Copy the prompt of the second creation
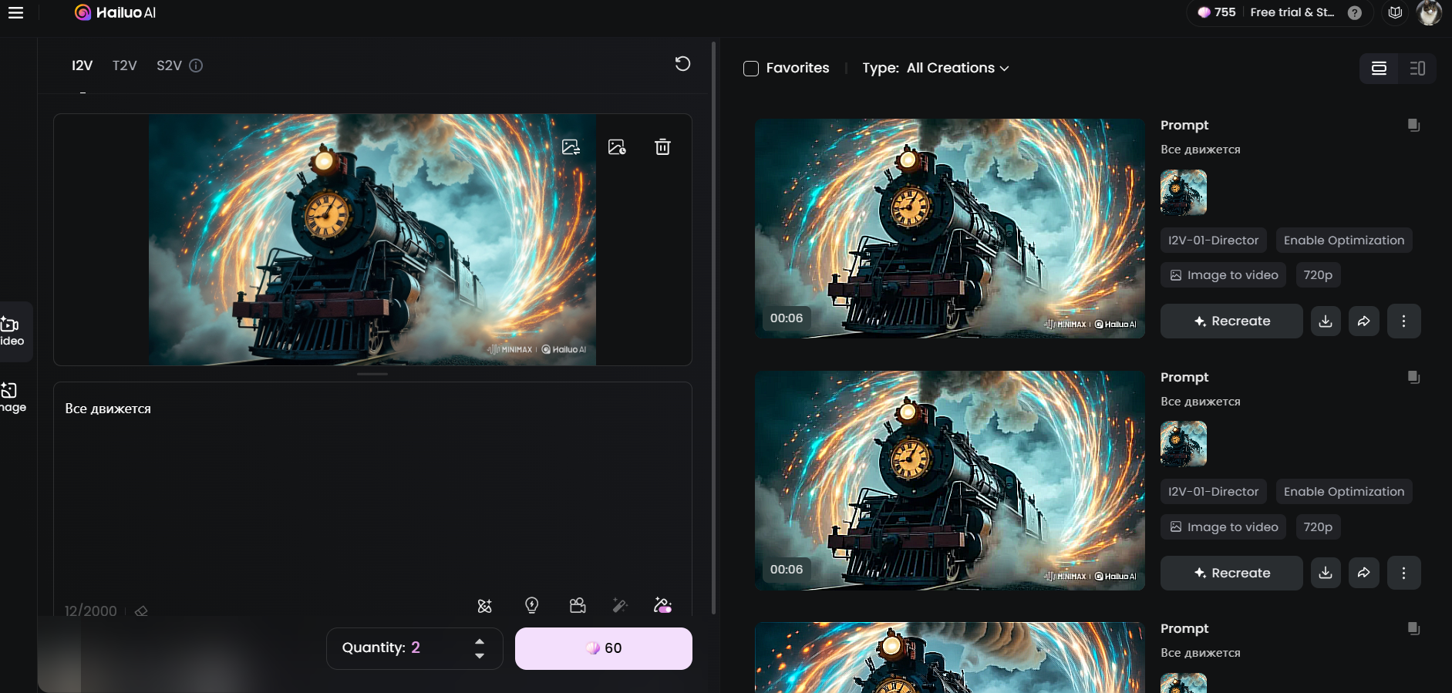The height and width of the screenshot is (693, 1452). tap(1413, 377)
